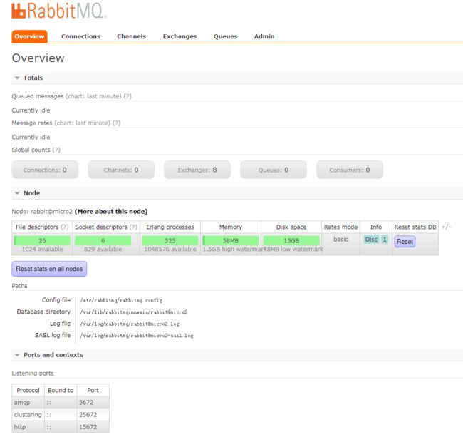Go to the Channels tab
463x437 pixels.
coord(131,36)
